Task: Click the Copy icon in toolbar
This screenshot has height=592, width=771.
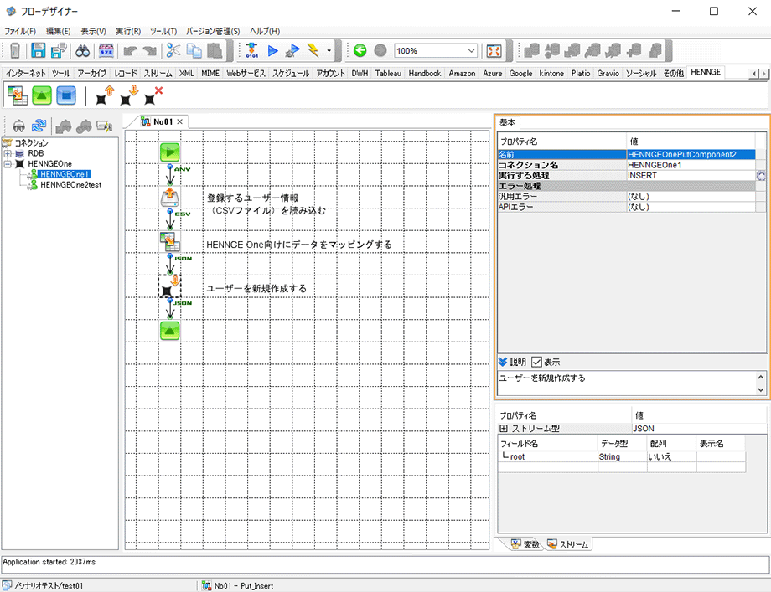Action: coord(194,50)
